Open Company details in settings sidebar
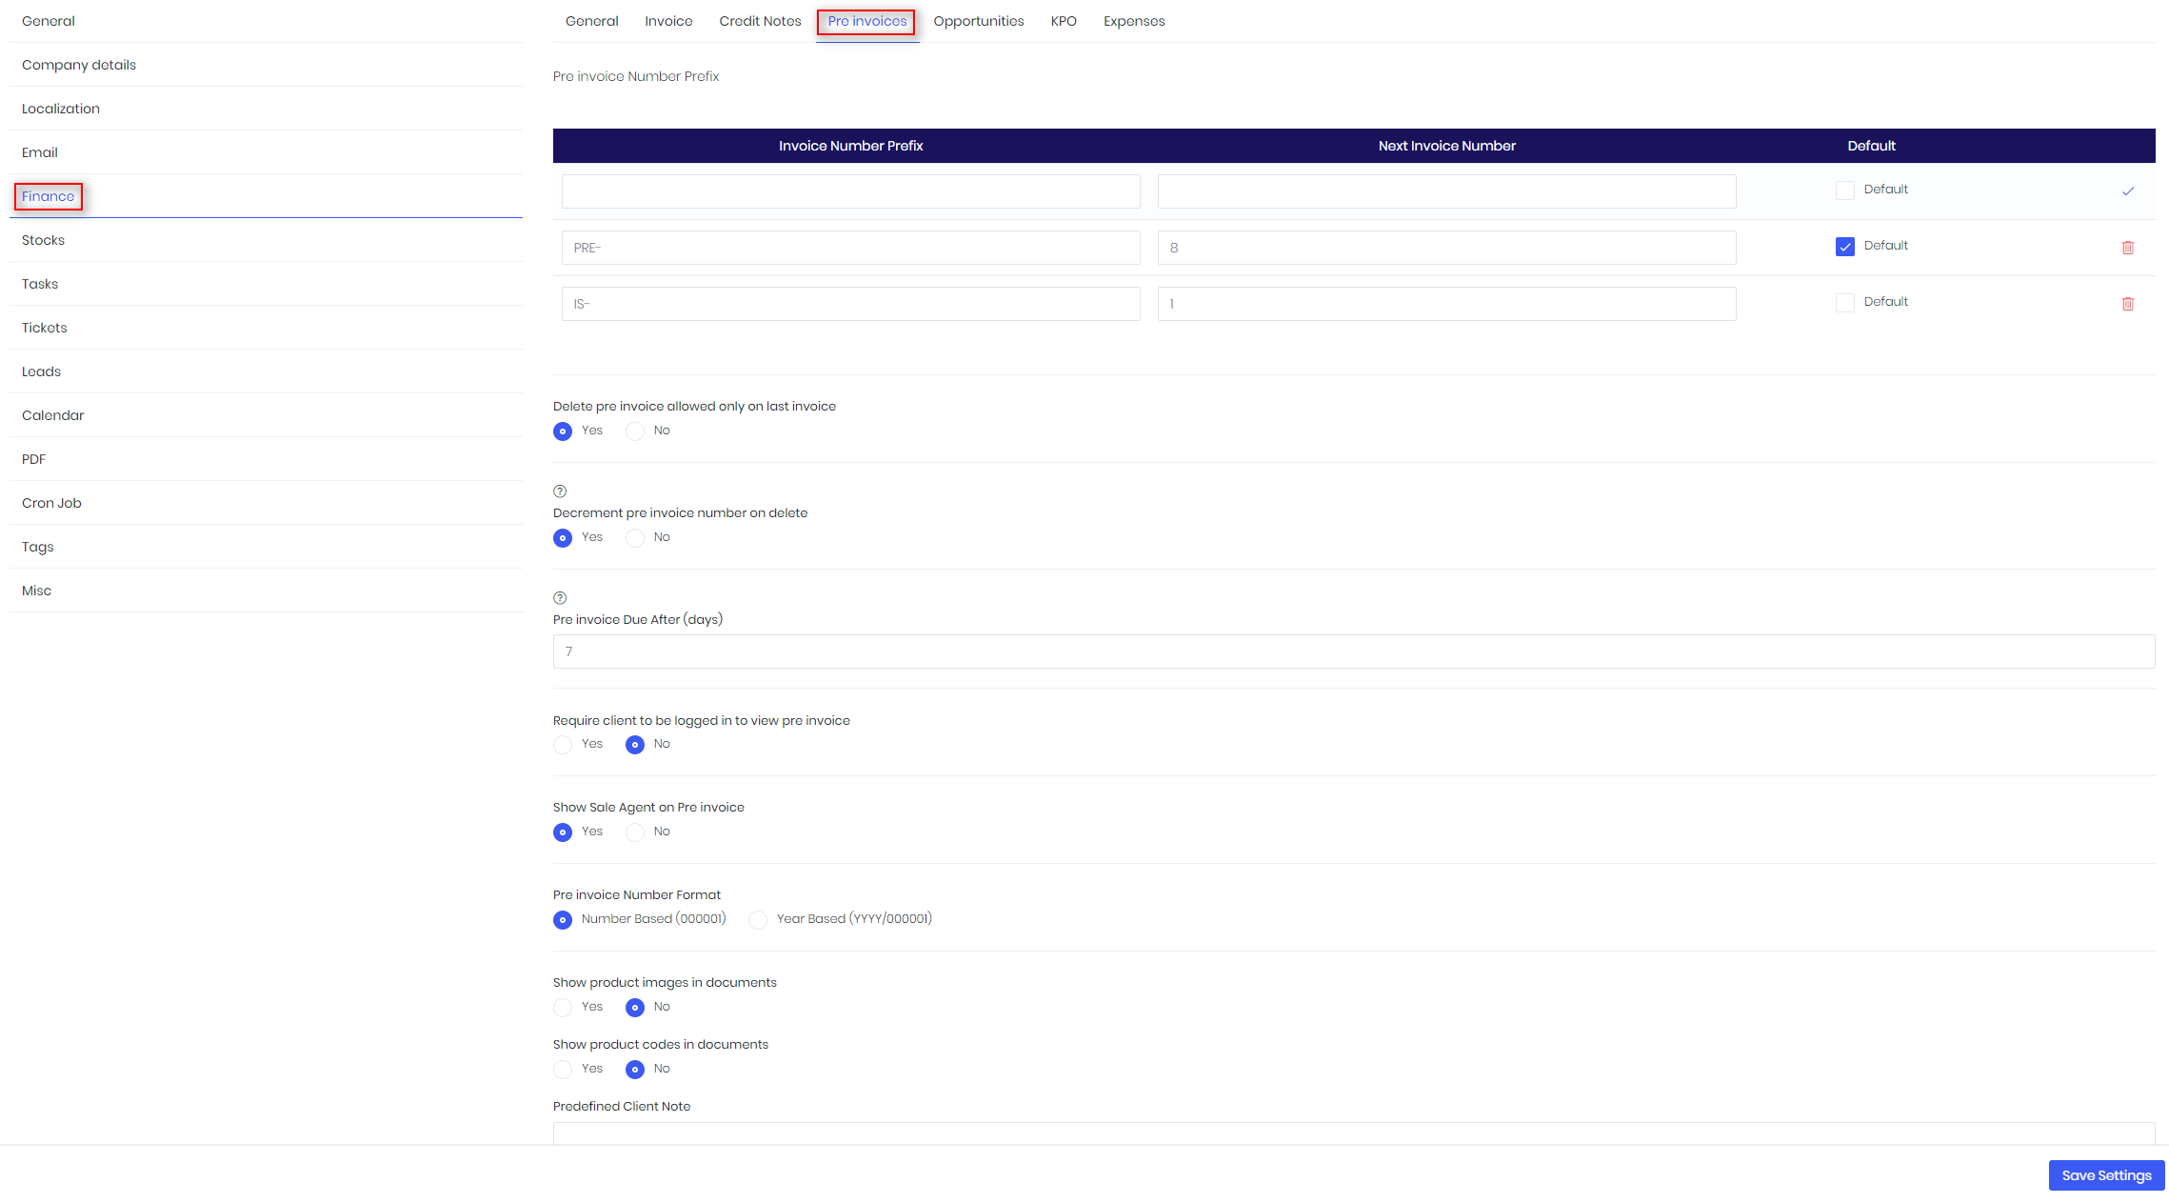This screenshot has height=1203, width=2169. 79,65
